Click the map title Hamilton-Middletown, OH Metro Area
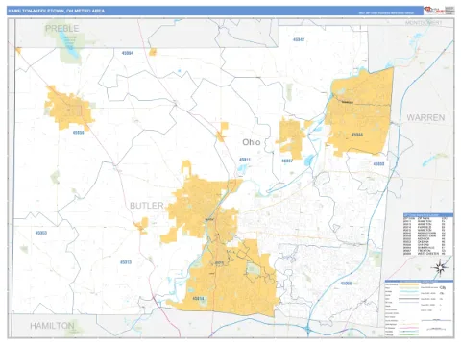 point(57,11)
